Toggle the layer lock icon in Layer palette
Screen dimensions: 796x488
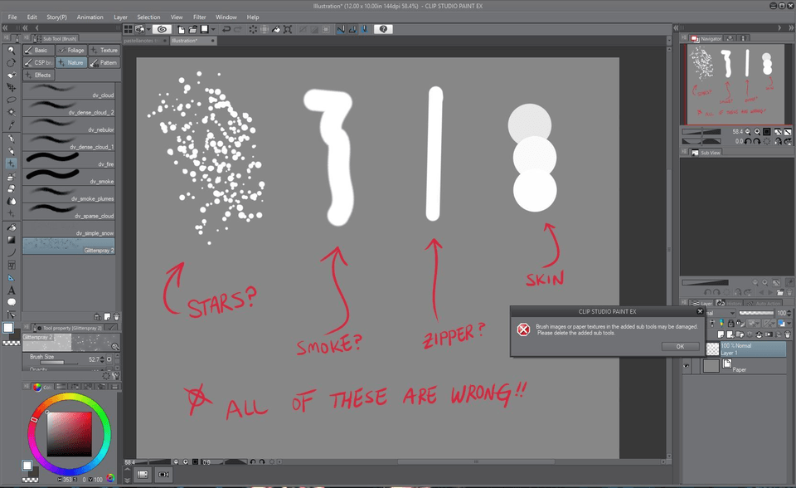point(731,323)
